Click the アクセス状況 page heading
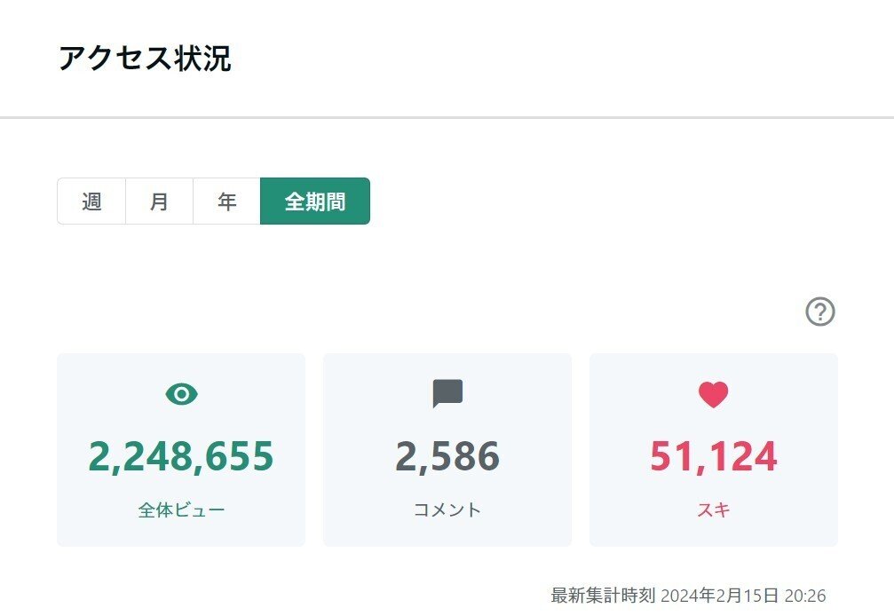 (x=145, y=58)
